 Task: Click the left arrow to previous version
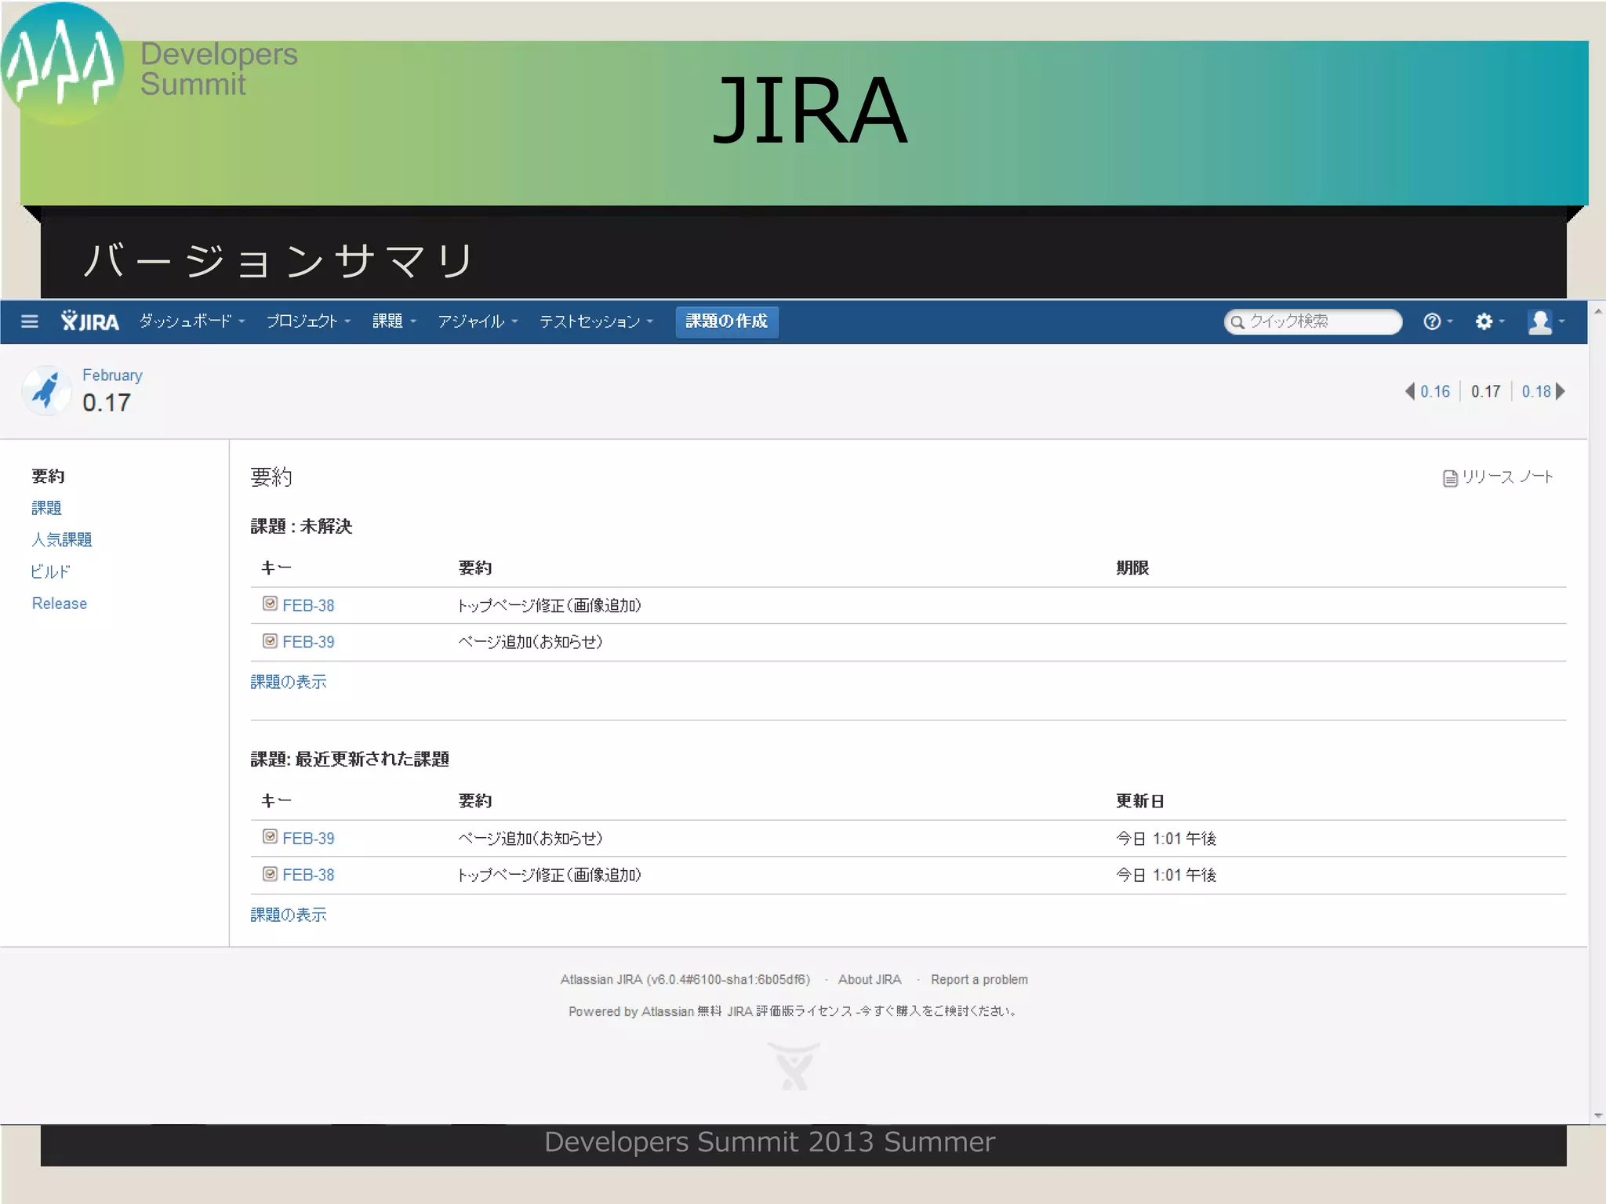point(1410,391)
